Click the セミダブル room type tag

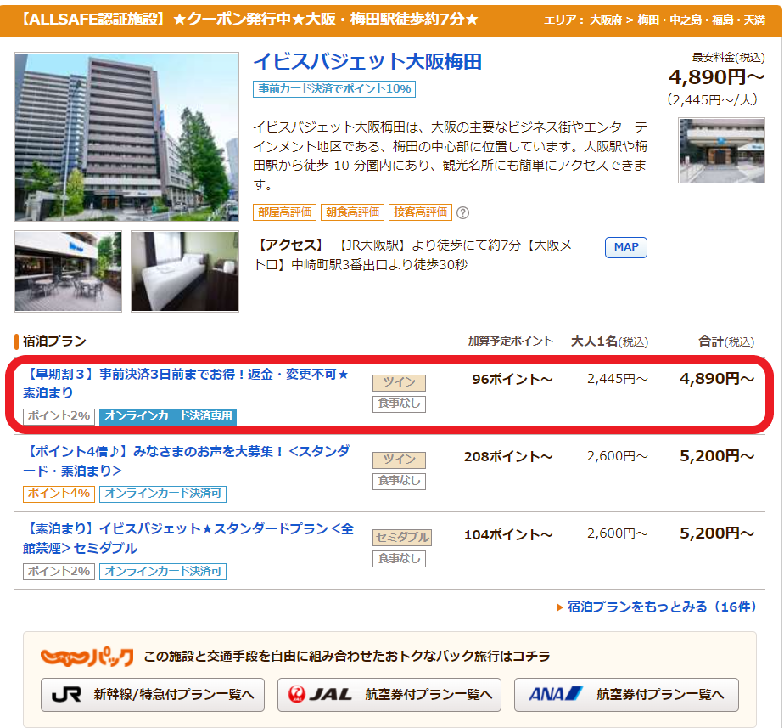point(402,538)
